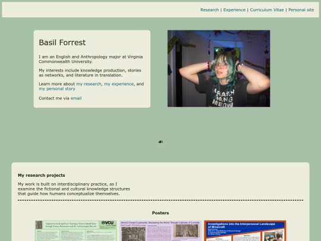Open the 'my personal story' link

57,89
